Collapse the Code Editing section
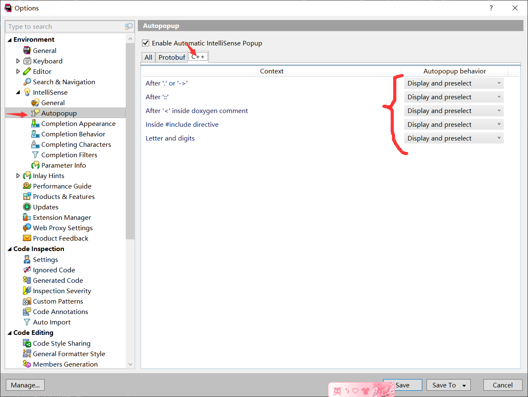Image resolution: width=528 pixels, height=397 pixels. pos(10,333)
